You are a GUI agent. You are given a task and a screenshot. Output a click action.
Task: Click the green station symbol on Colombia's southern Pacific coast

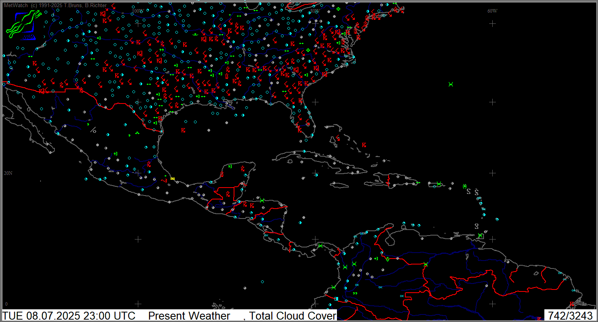click(x=333, y=287)
